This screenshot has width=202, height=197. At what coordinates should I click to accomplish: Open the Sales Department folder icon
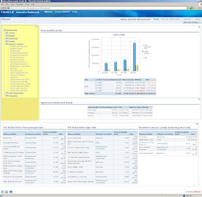[x=7, y=93]
